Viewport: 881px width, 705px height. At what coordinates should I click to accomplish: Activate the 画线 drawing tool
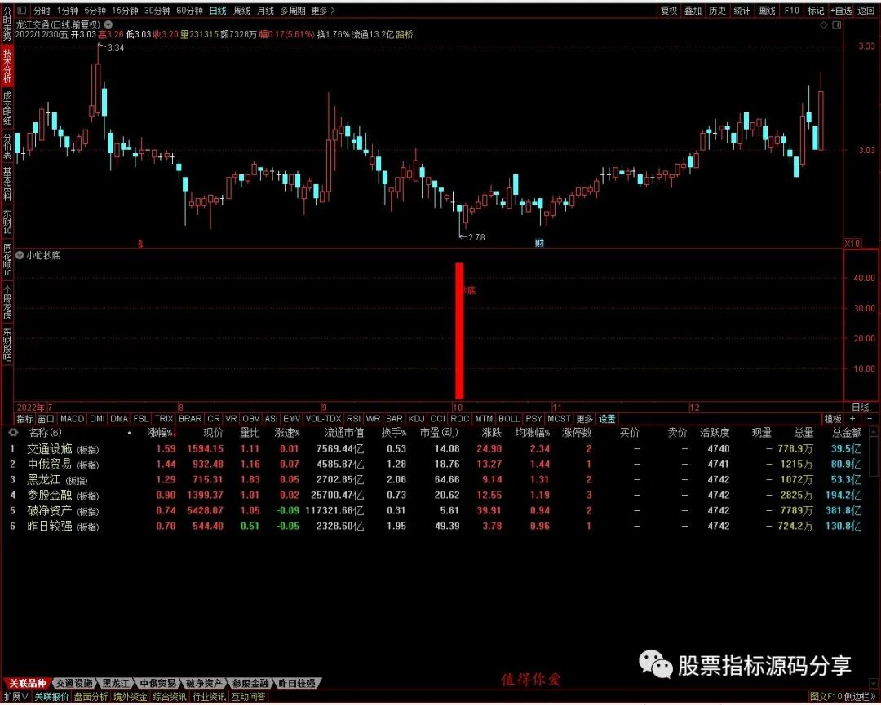(x=766, y=10)
